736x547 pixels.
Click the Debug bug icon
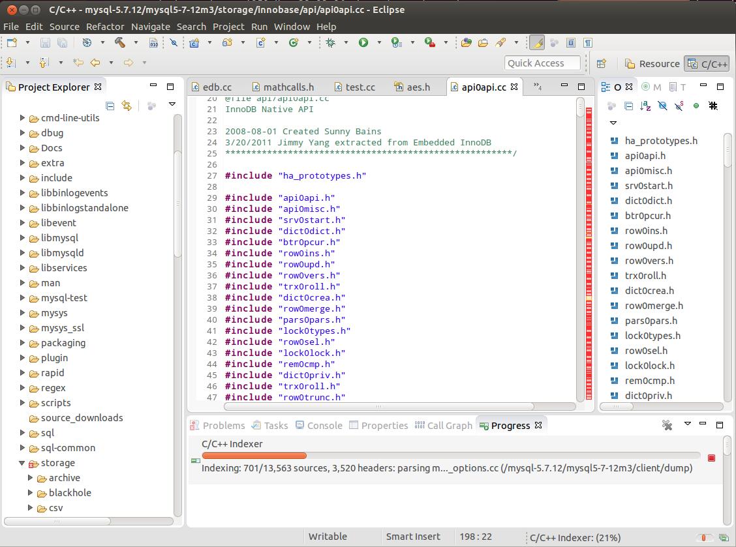click(x=331, y=42)
